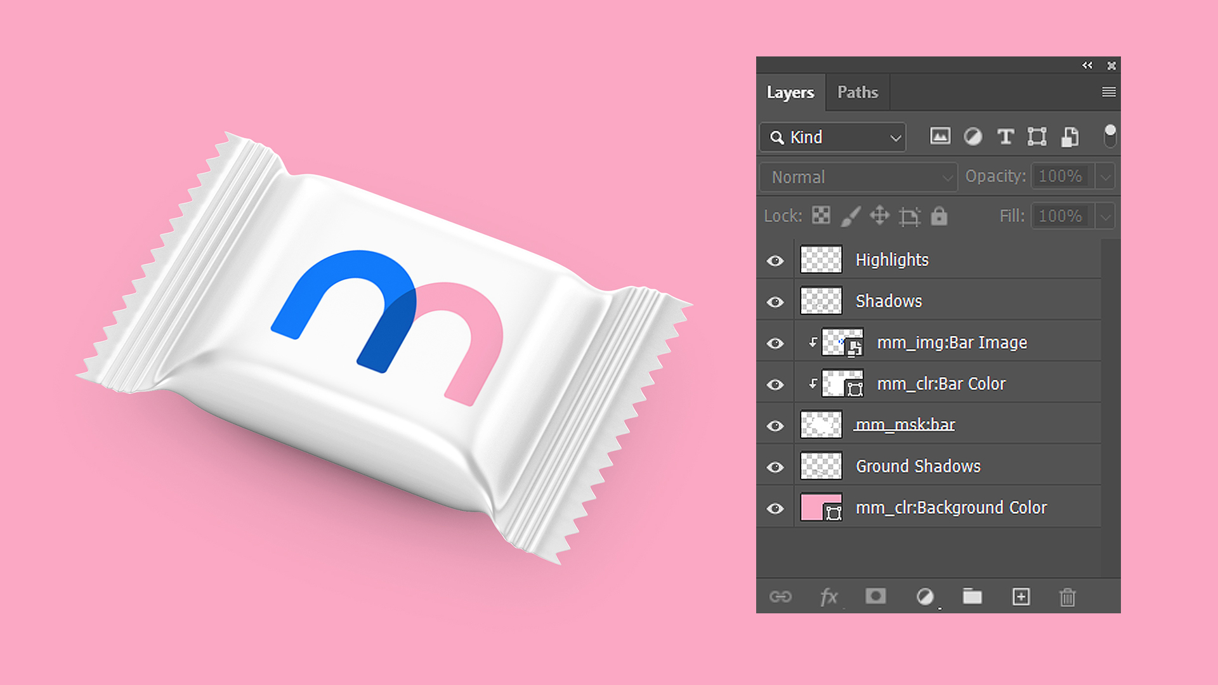
Task: Open the Normal blend mode dropdown
Action: (x=858, y=177)
